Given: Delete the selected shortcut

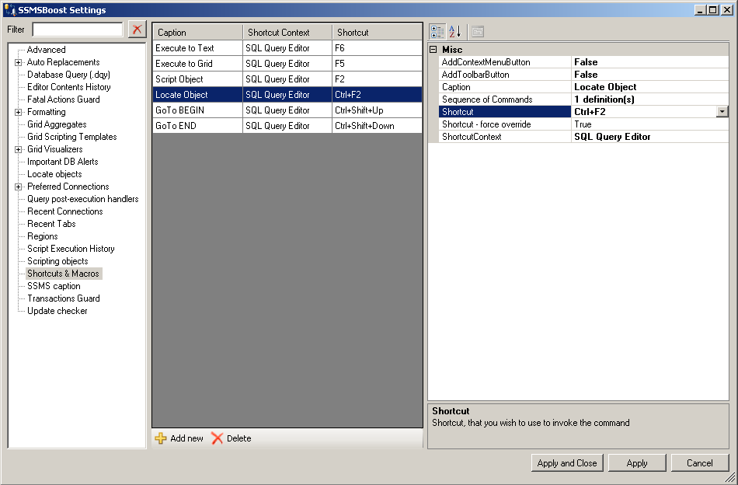Looking at the screenshot, I should pos(231,438).
